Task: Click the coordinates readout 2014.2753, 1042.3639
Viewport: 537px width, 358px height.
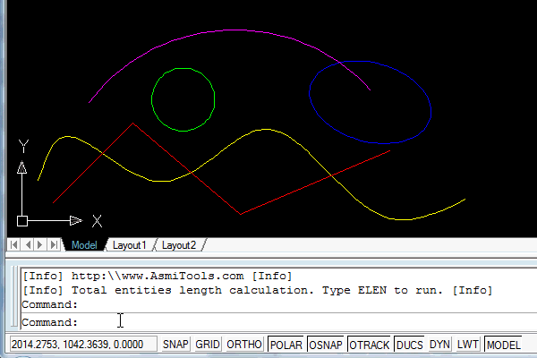Action: click(83, 344)
